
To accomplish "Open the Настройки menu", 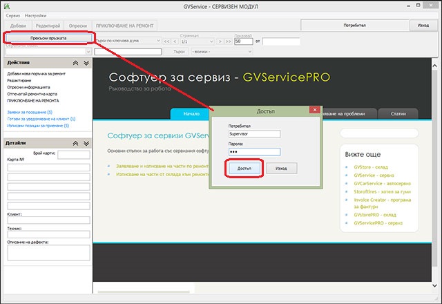I will click(35, 16).
